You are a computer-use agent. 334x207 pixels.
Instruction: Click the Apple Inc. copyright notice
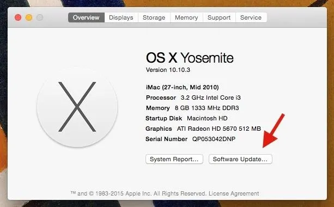pos(138,193)
